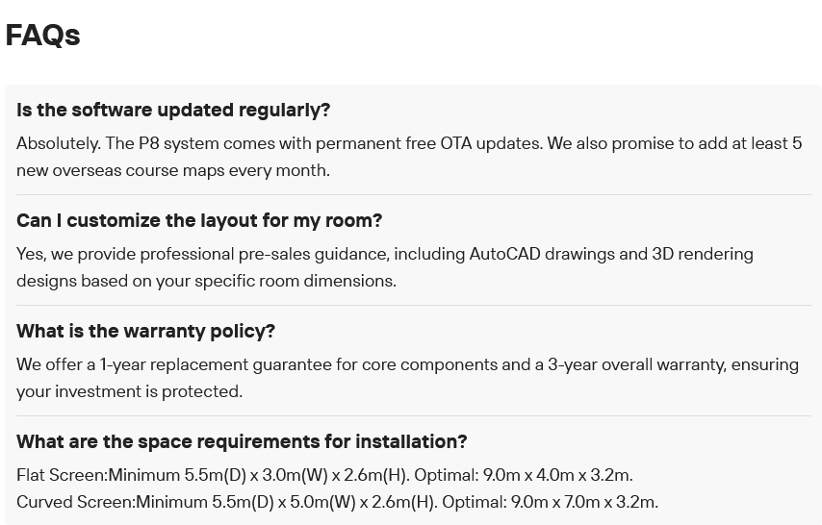Select the flat screen optimal size '9.0m x 4.0m x 3.2m'
This screenshot has height=525, width=822.
557,475
